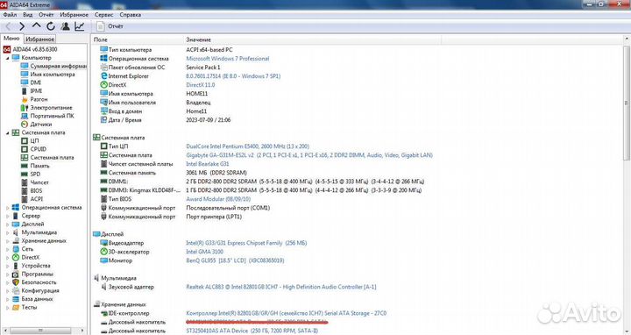The width and height of the screenshot is (631, 335).
Task: Go up one level with the up arrow
Action: (x=36, y=25)
